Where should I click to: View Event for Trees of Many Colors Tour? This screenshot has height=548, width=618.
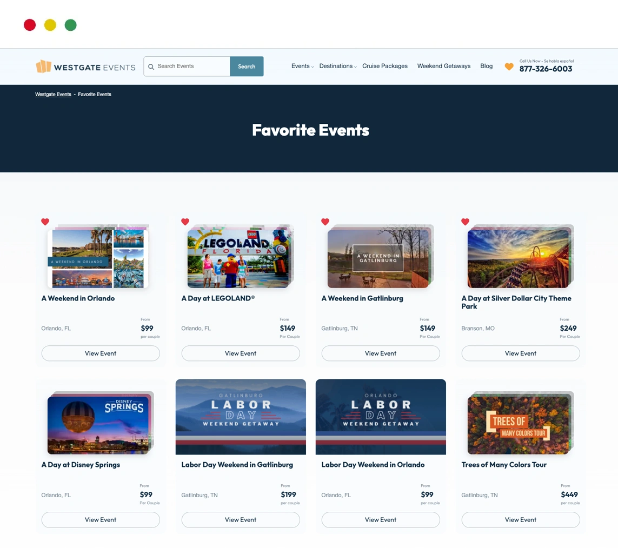[x=521, y=520]
